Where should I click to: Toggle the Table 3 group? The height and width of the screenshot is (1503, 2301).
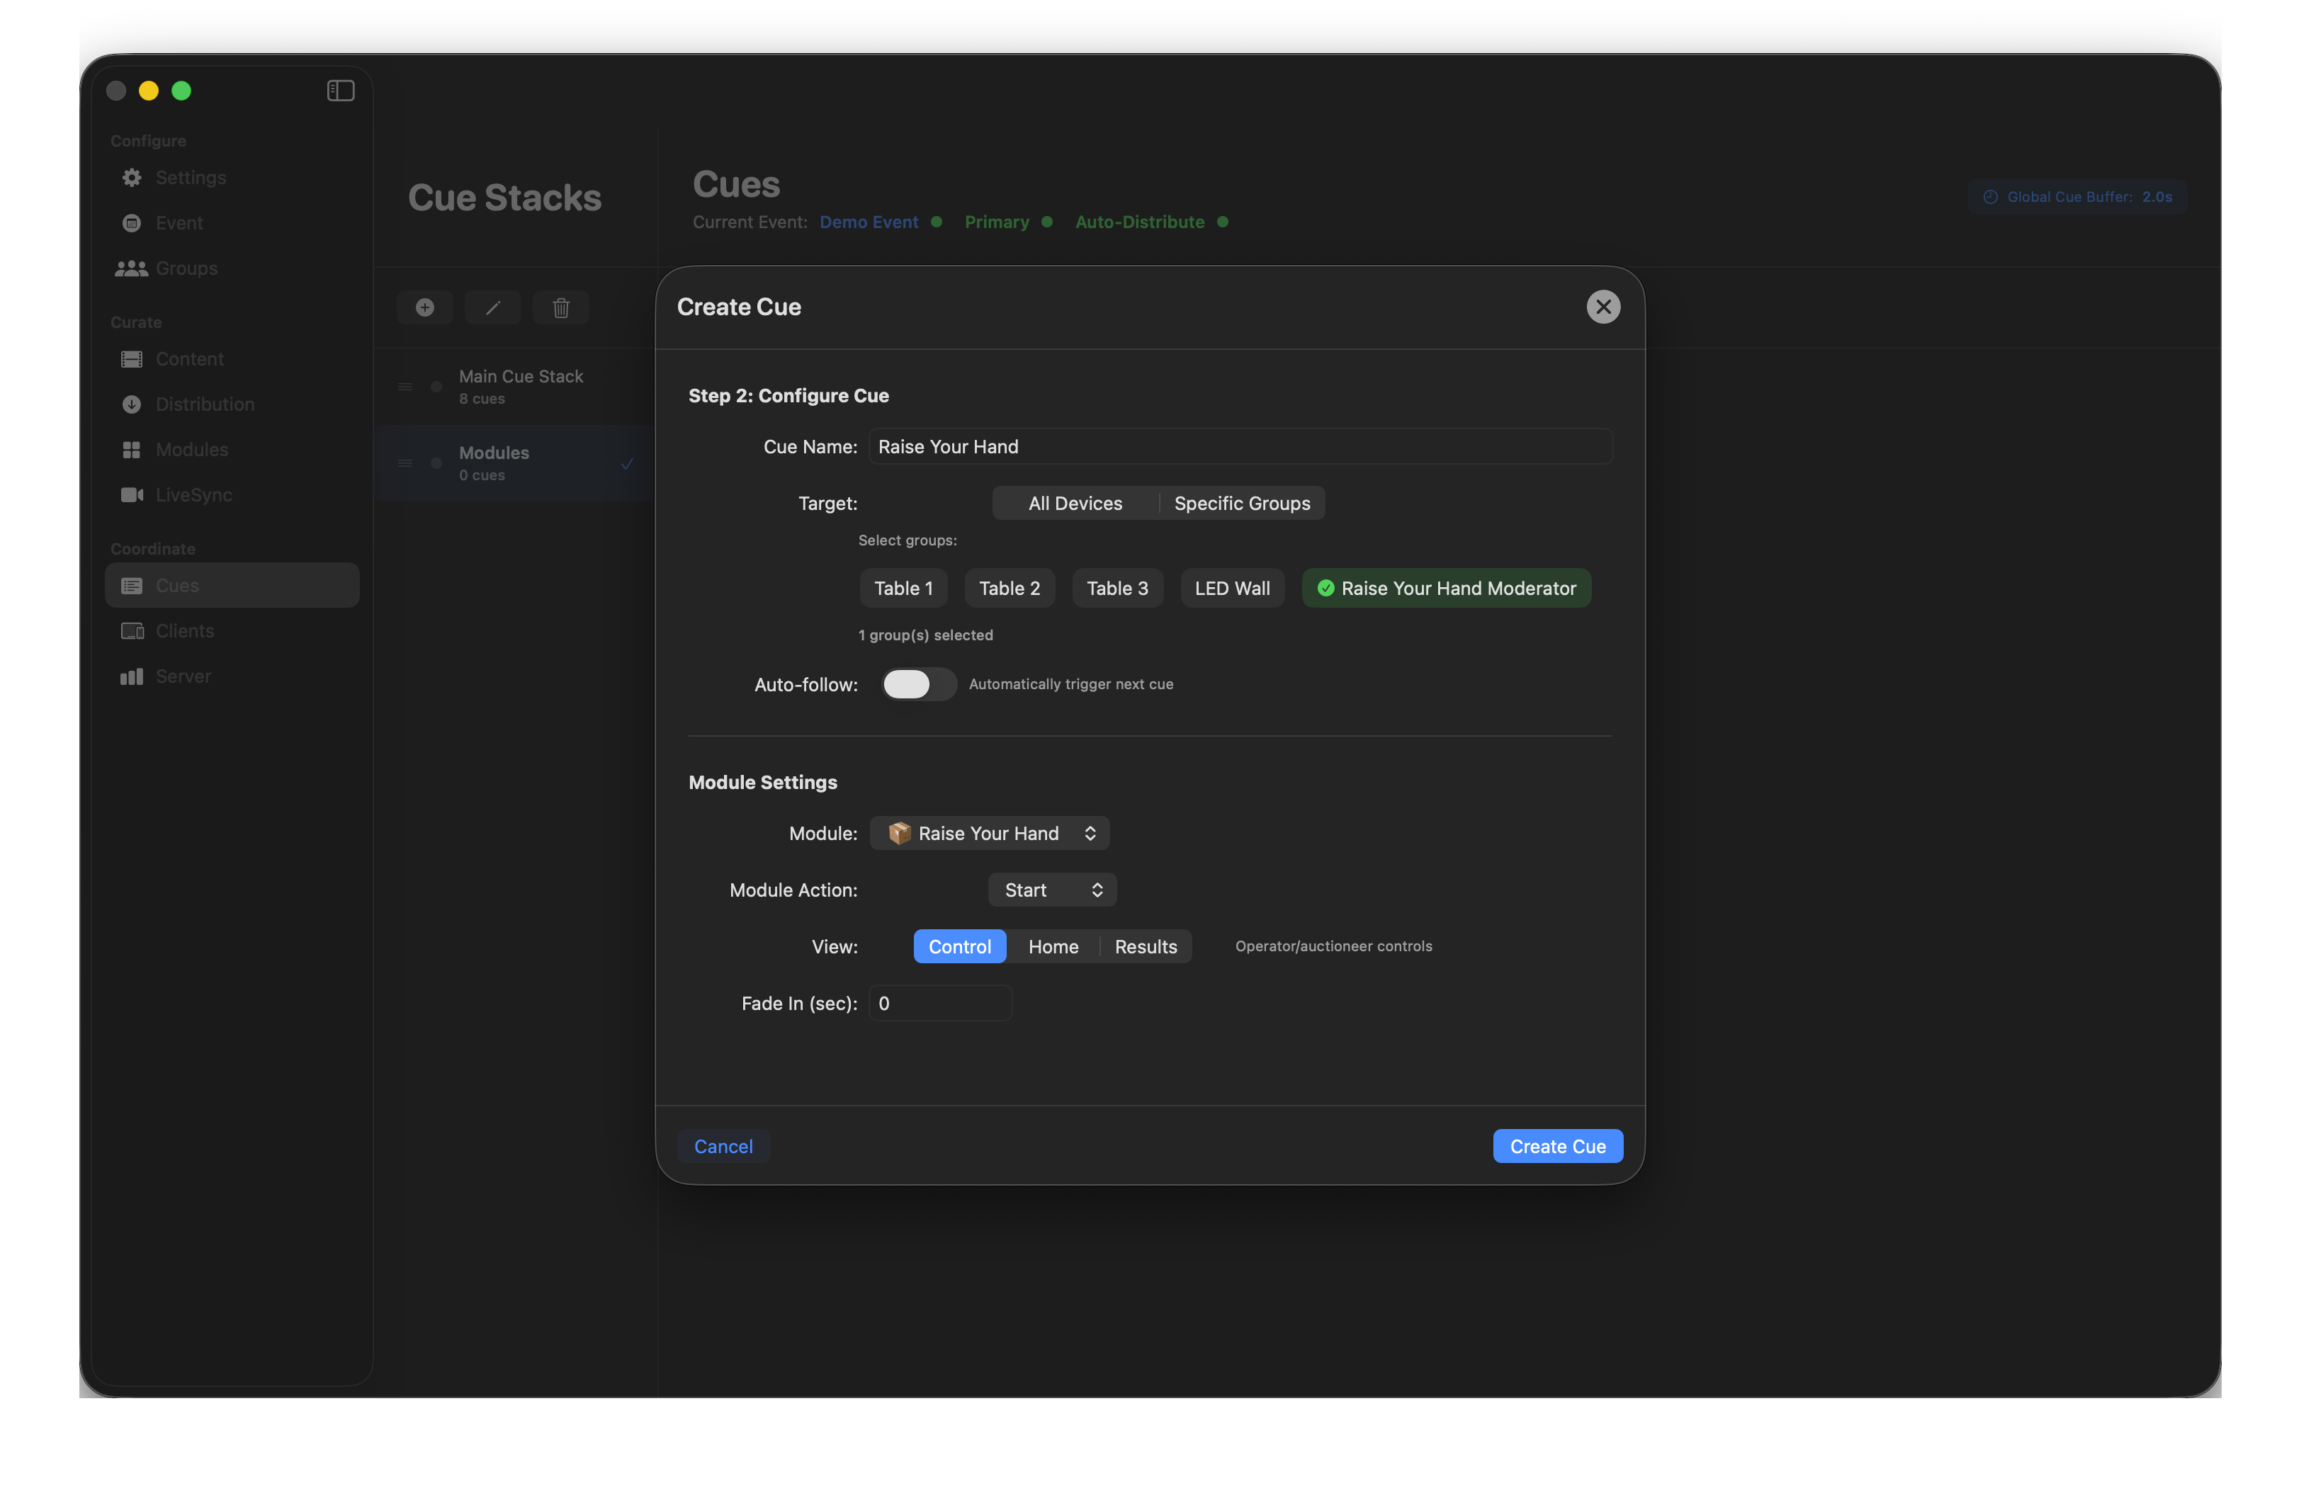[x=1116, y=589]
